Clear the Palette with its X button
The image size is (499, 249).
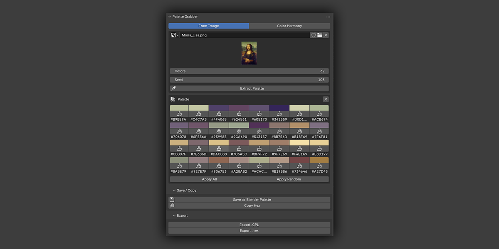(326, 99)
